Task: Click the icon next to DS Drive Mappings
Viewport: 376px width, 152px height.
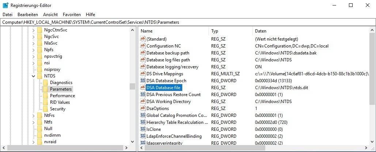Action: 143,74
